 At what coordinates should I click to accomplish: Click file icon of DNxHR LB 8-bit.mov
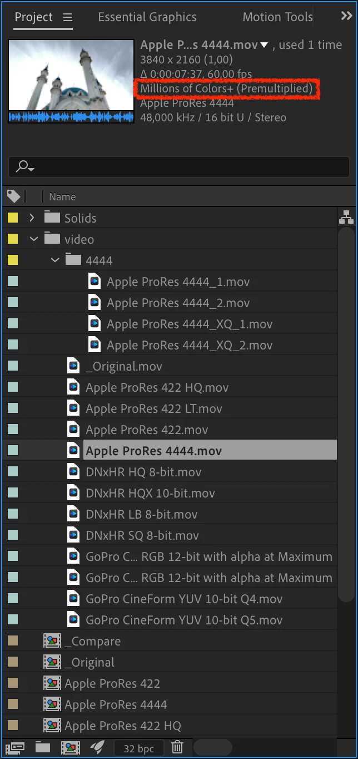pos(73,514)
